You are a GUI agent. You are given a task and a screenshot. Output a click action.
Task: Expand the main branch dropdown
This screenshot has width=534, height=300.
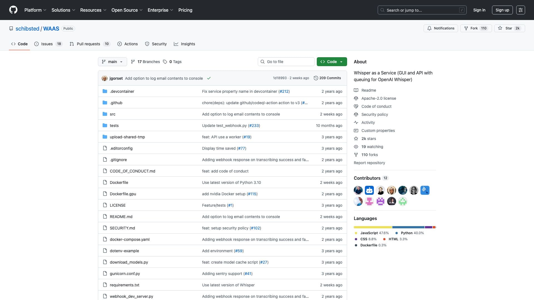pos(112,62)
